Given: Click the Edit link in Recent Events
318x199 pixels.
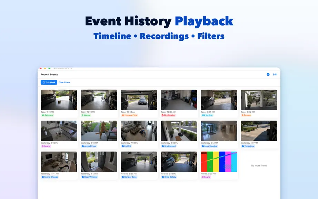Looking at the screenshot, I should coord(275,75).
